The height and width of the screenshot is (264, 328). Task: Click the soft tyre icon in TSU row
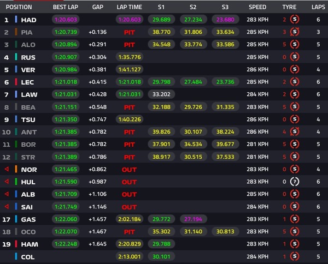coord(295,119)
